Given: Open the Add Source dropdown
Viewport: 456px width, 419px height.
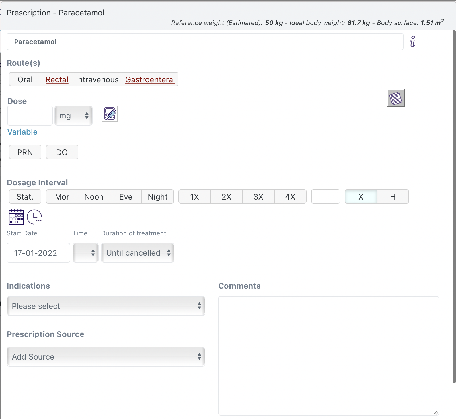Looking at the screenshot, I should (x=106, y=356).
